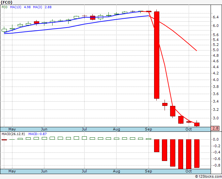Viewport: 222px width, 179px height.
Task: Click the green FCO legend label
Action: 5,7
